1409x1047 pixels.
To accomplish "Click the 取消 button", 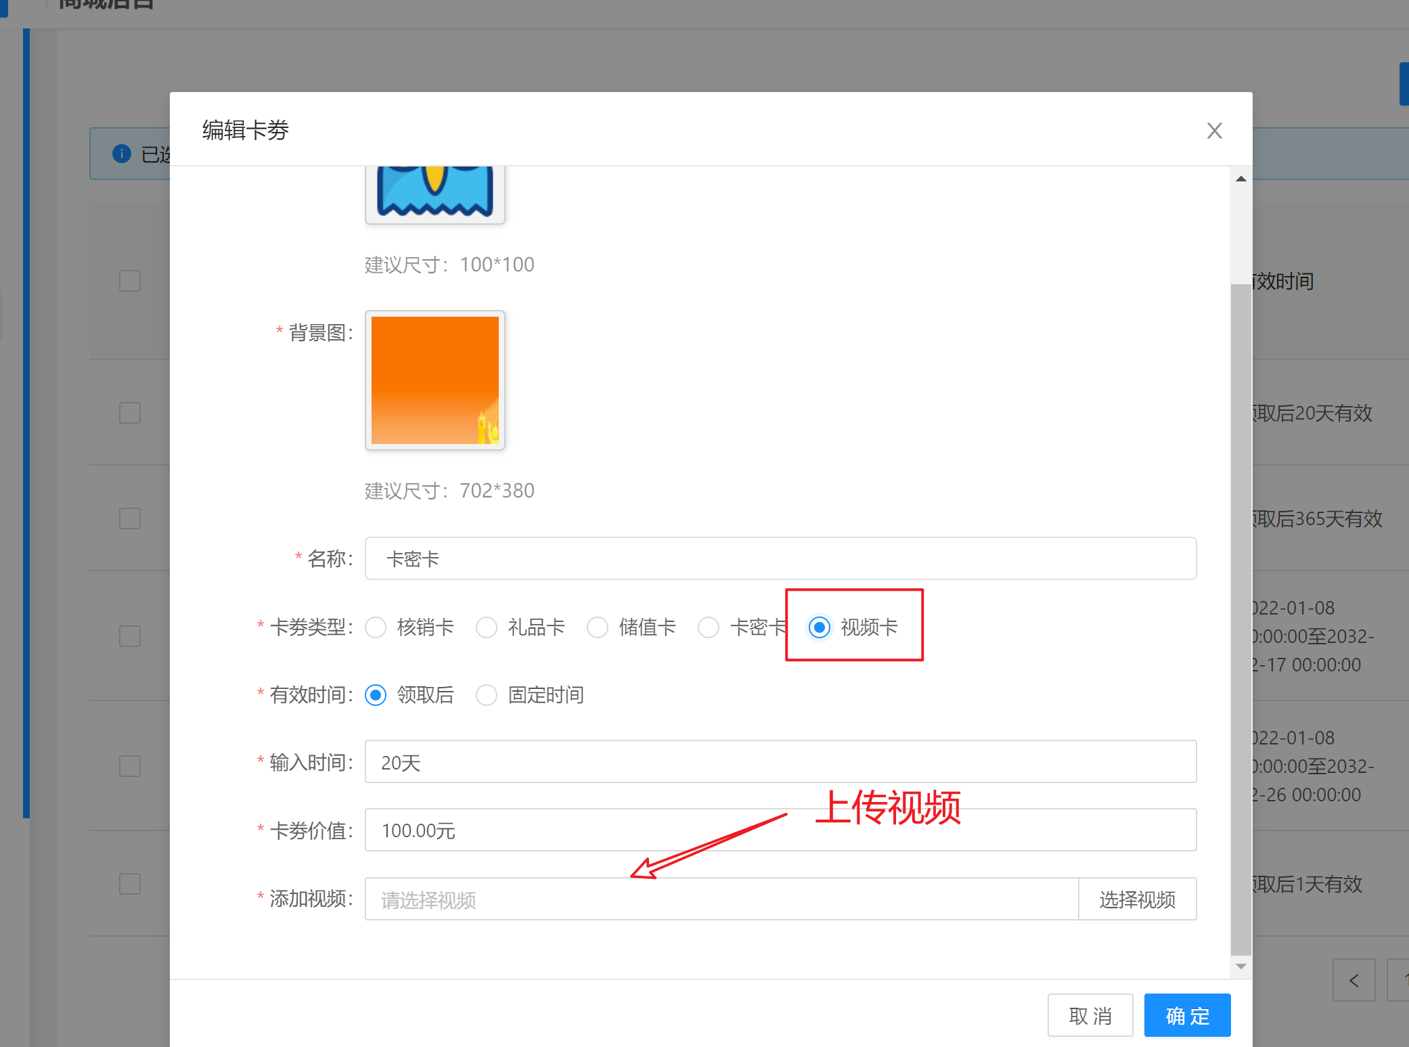I will click(1090, 1015).
